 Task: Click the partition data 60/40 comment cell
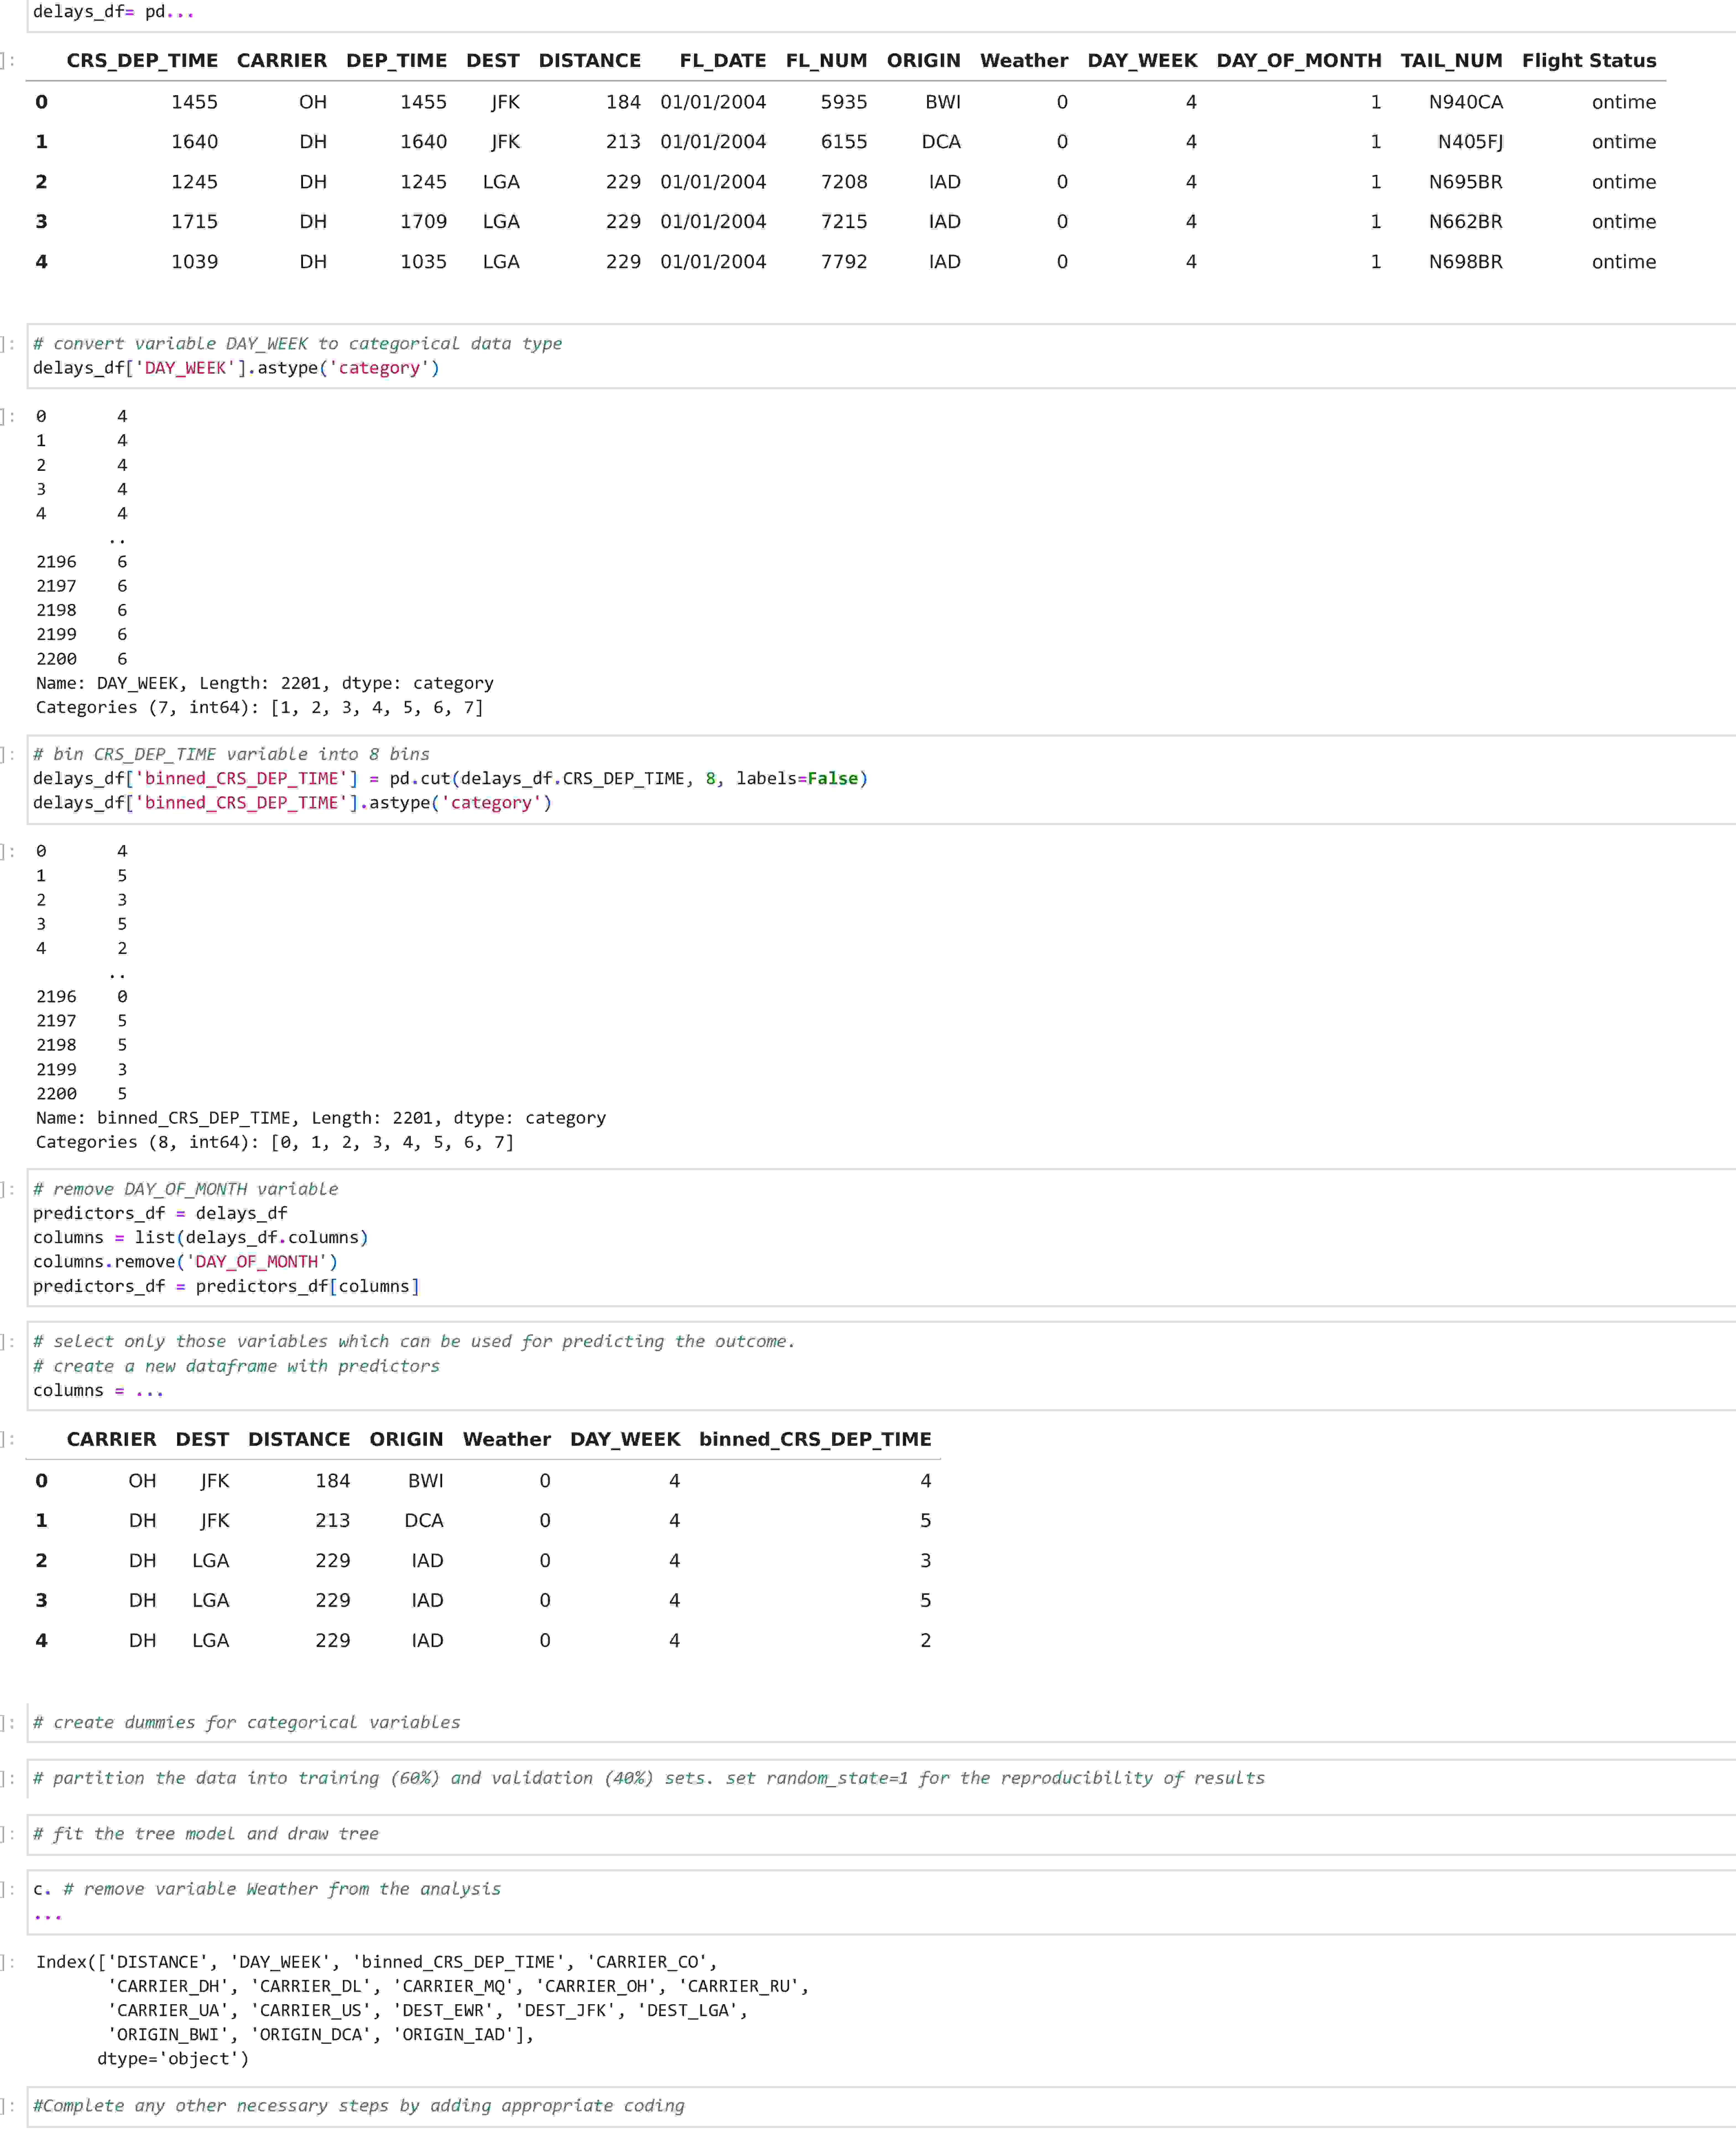[648, 1778]
